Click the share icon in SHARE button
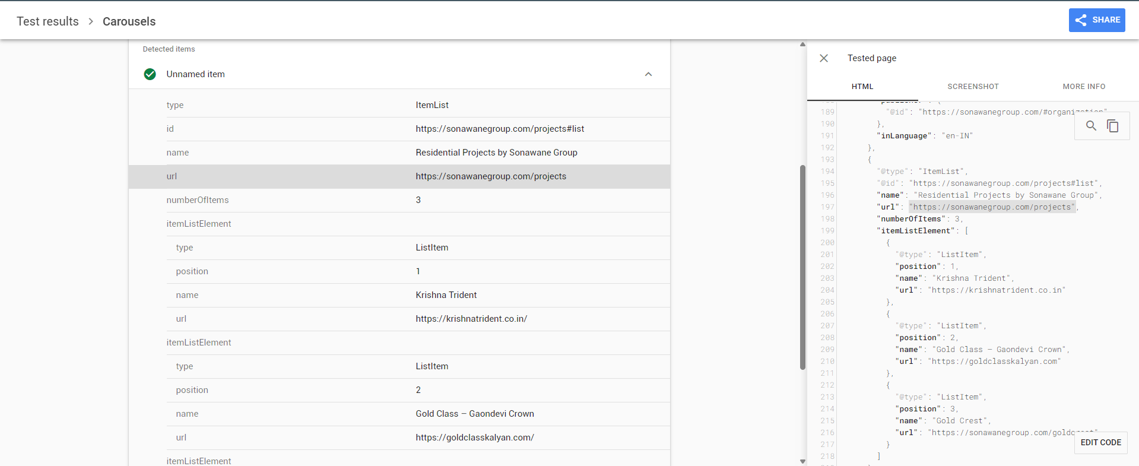The width and height of the screenshot is (1139, 466). coord(1081,20)
